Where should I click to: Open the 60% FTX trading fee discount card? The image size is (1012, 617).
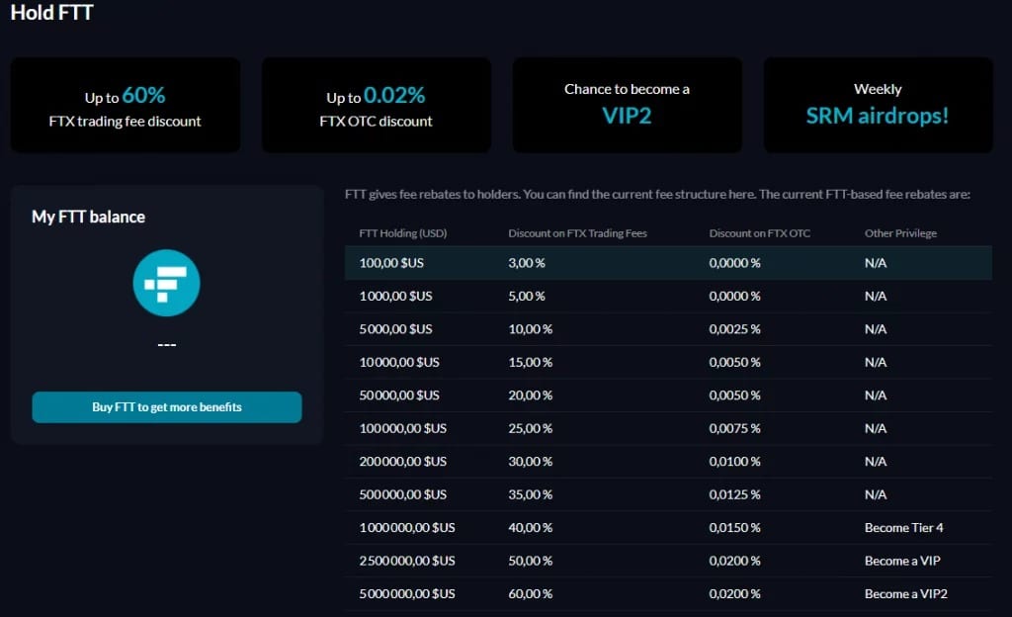(x=126, y=105)
